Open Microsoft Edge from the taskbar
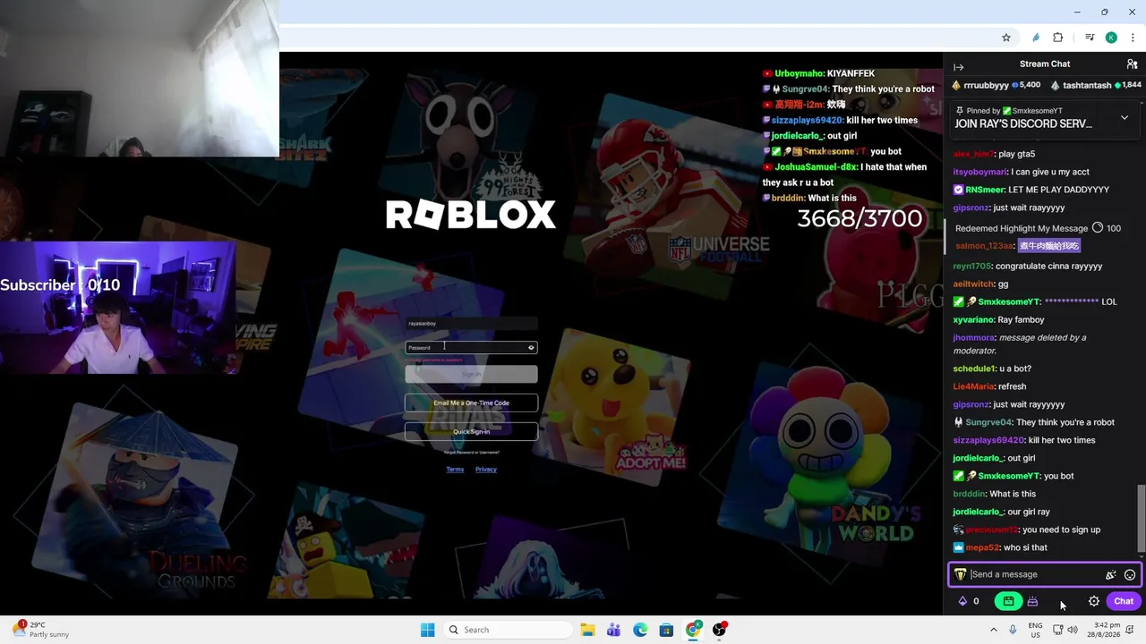1146x644 pixels. 640,630
